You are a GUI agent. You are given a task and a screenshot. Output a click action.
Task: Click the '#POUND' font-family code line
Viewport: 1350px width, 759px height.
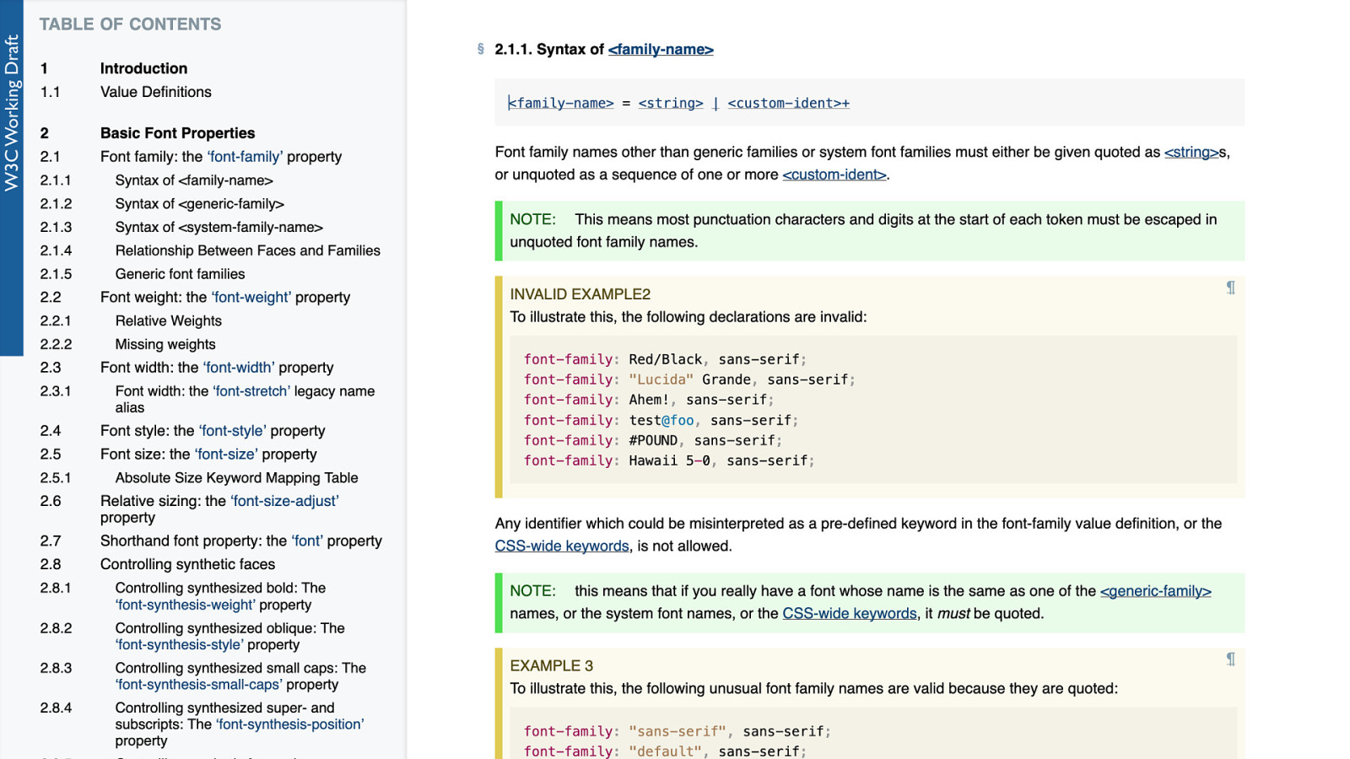(x=654, y=440)
